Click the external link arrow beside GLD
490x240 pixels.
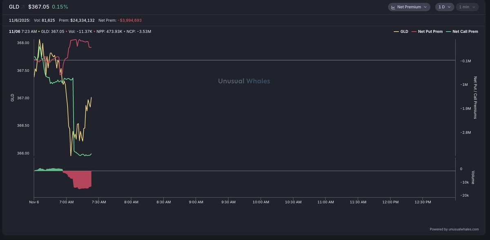click(x=23, y=7)
